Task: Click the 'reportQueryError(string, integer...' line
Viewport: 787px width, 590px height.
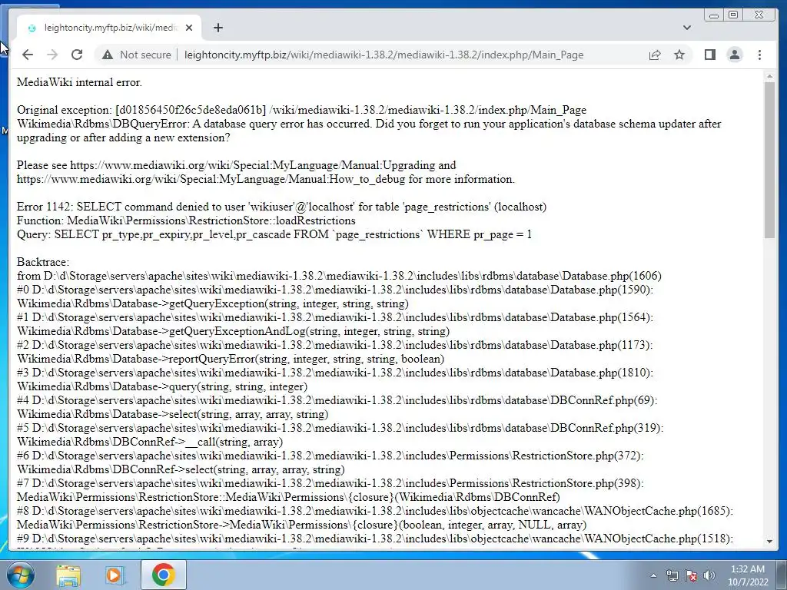Action: [x=231, y=359]
